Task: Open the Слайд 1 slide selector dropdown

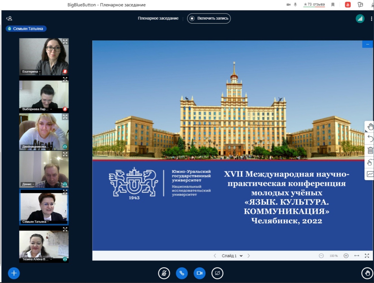Action: [x=232, y=256]
